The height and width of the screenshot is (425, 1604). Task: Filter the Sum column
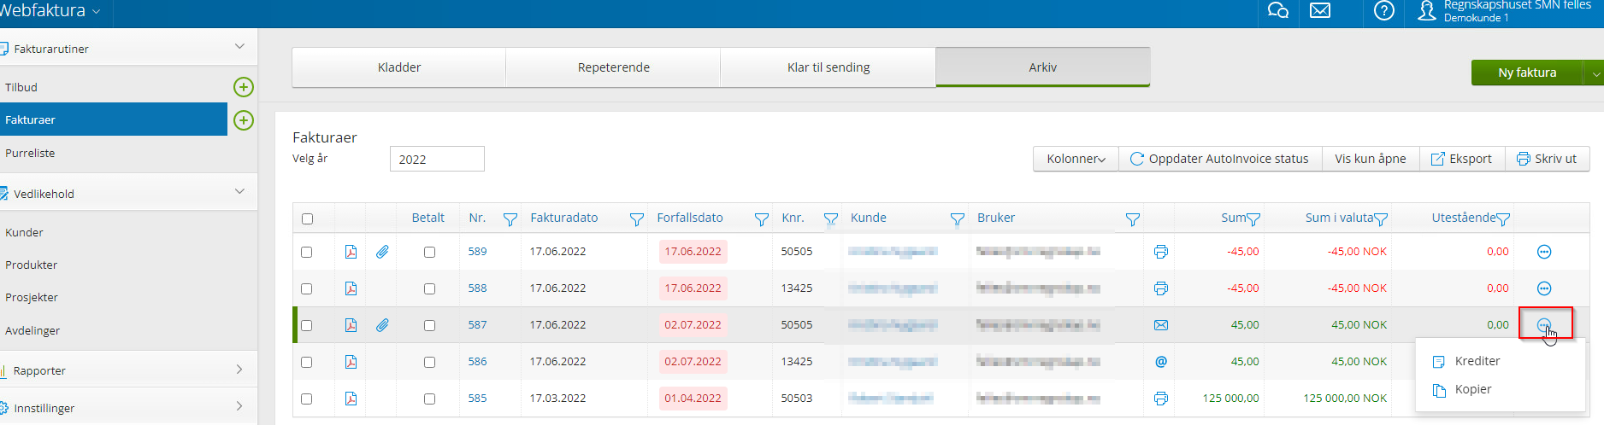(1253, 219)
